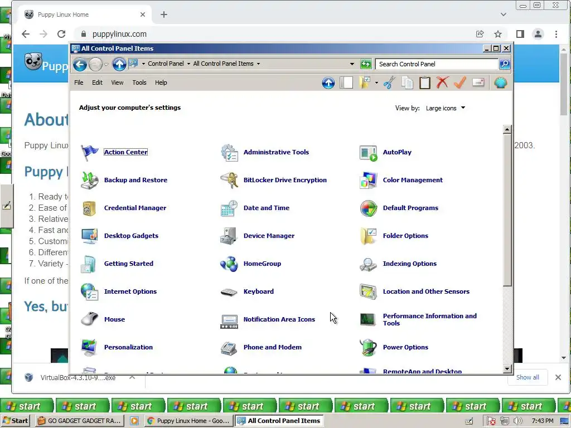
Task: Open the Help menu
Action: 161,82
